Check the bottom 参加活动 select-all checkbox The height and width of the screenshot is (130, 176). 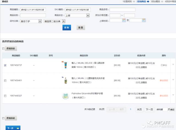3,118
